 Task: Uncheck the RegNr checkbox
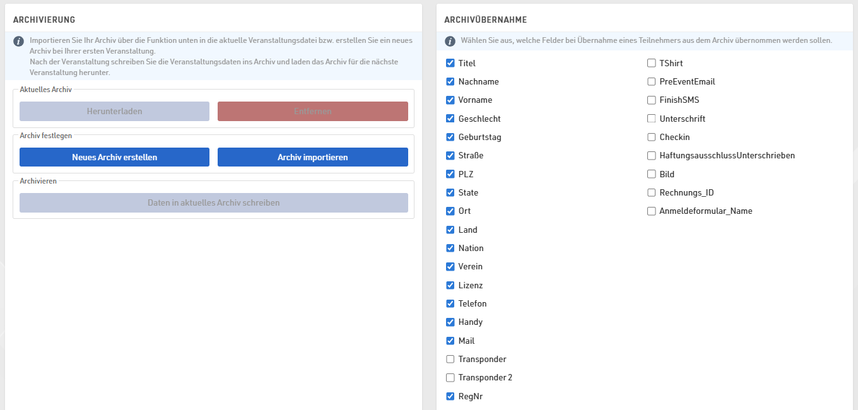(450, 396)
